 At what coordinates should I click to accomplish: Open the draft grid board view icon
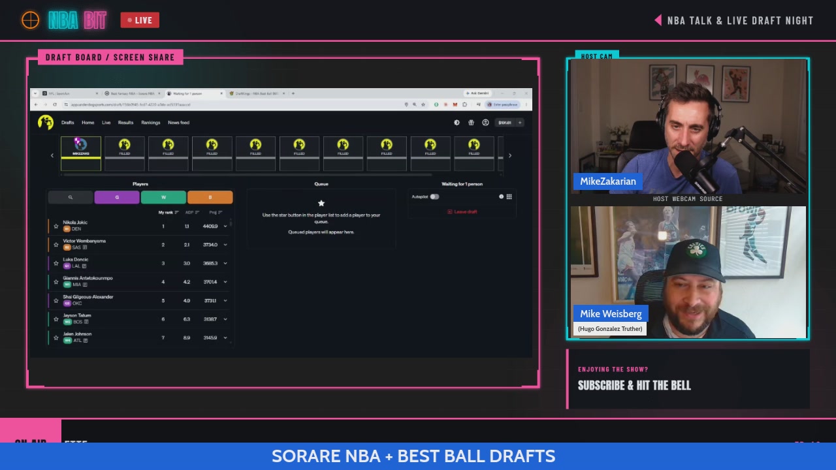tap(509, 196)
